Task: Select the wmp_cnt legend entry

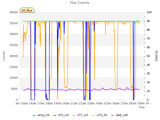Action: pos(41,115)
